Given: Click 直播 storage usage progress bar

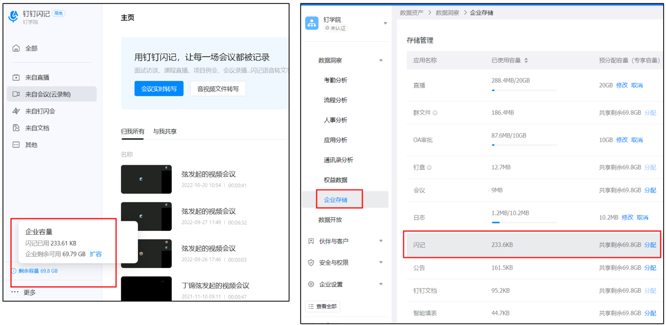Looking at the screenshot, I should [524, 90].
